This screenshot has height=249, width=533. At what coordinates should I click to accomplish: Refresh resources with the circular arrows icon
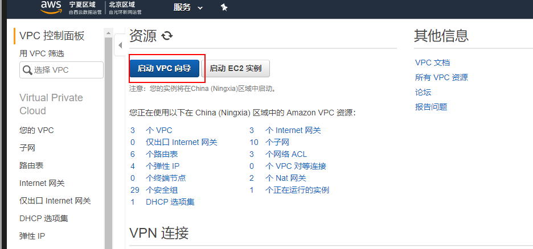[167, 36]
